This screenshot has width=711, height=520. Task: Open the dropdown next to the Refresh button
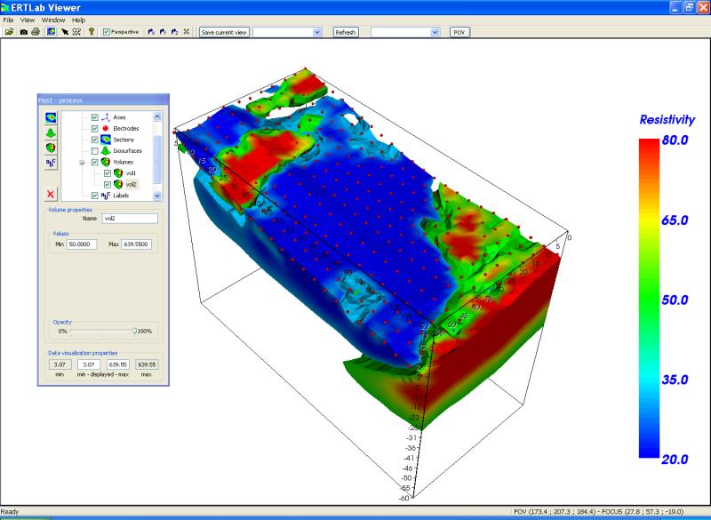coord(435,32)
